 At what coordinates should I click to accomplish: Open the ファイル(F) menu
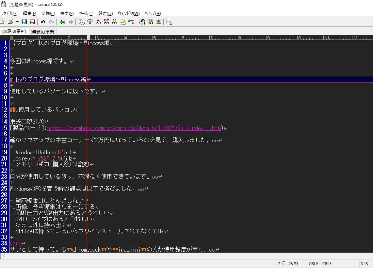click(x=9, y=14)
